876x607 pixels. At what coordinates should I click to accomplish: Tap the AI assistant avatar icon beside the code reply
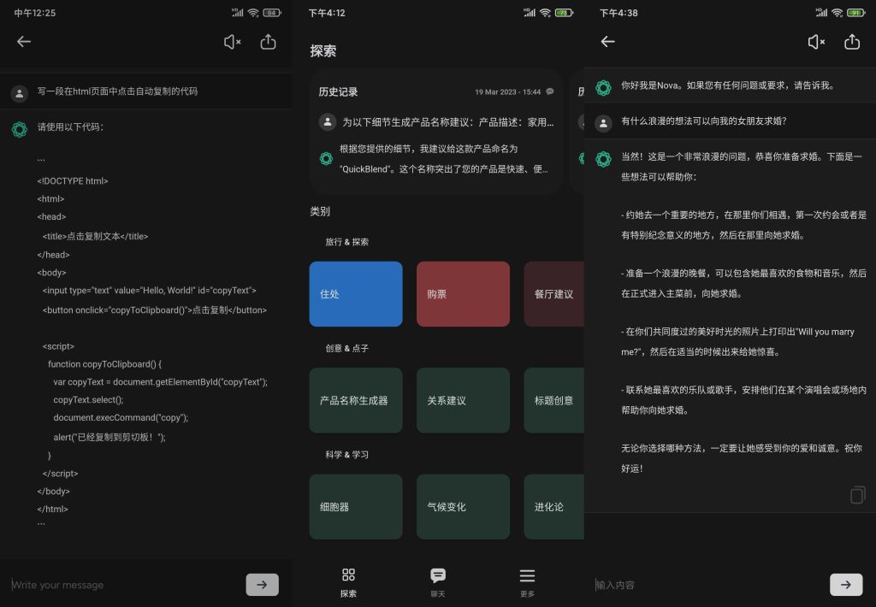(x=20, y=128)
